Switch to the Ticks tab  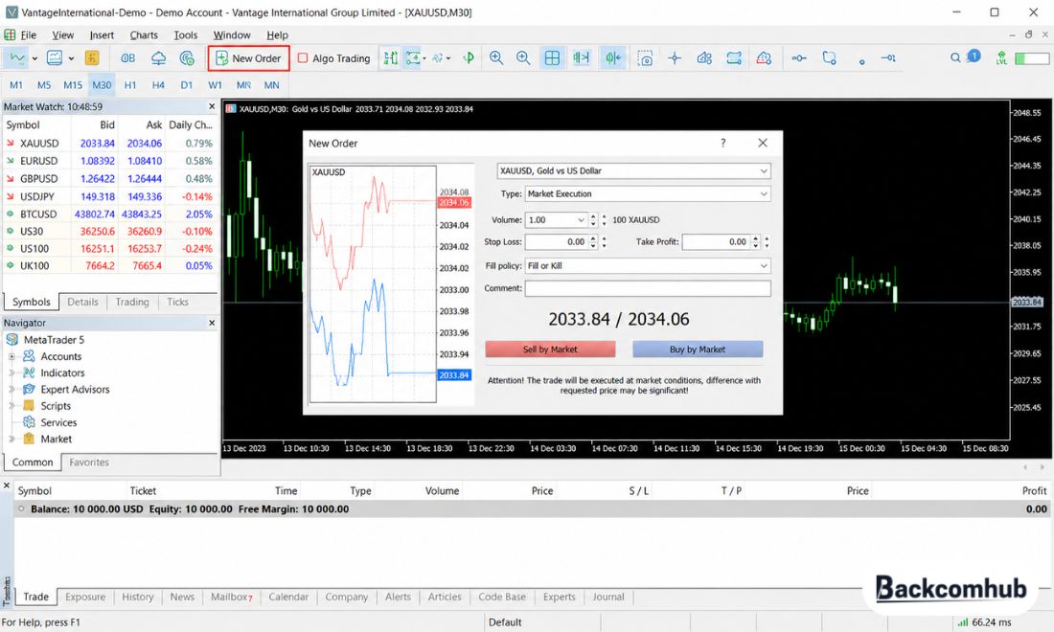[177, 303]
